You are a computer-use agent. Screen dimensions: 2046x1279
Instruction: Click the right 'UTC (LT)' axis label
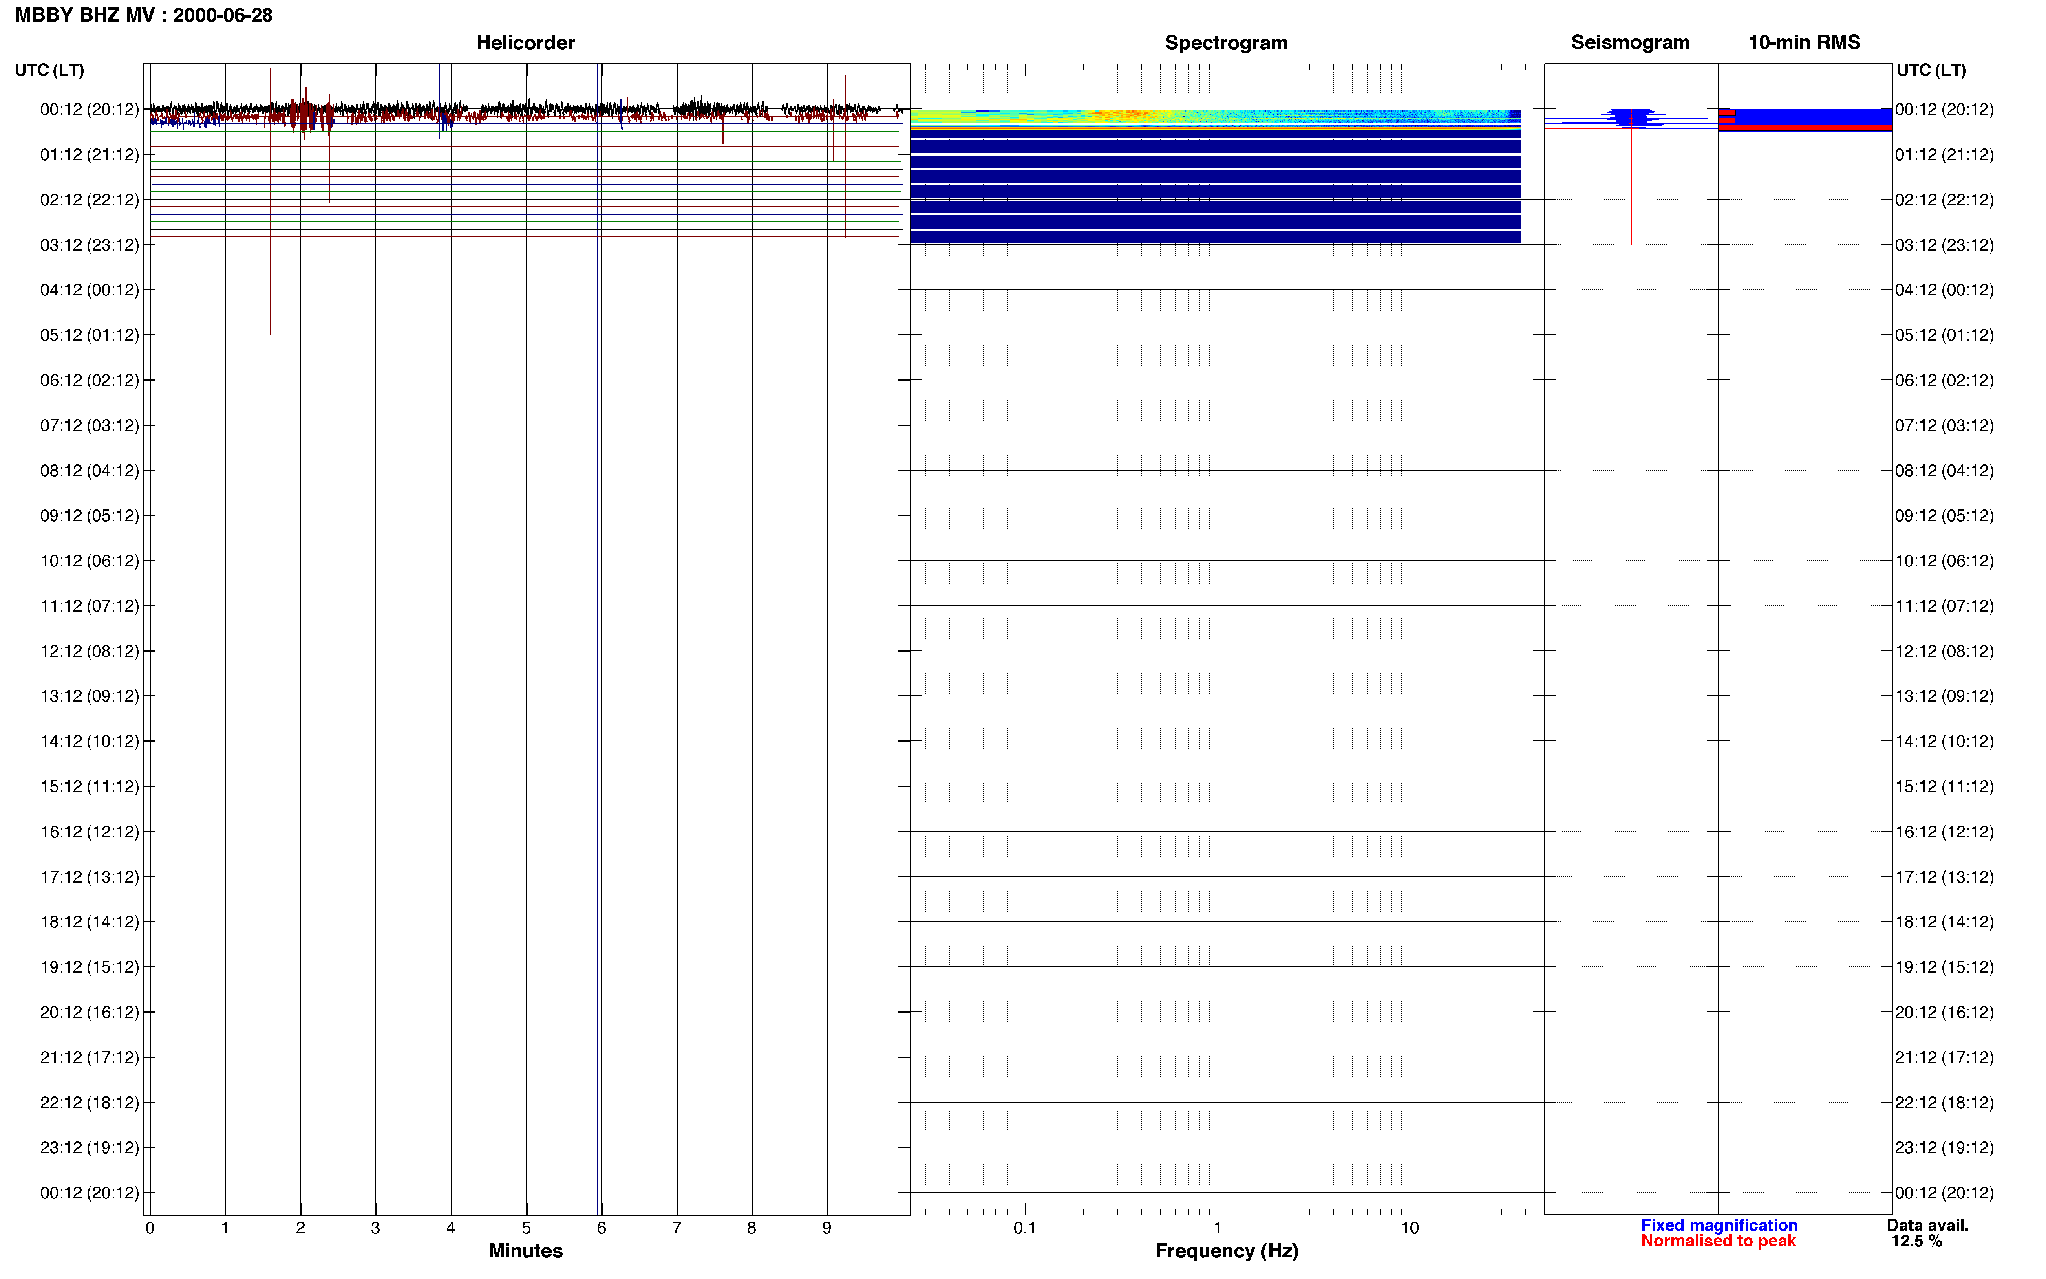tap(1931, 70)
